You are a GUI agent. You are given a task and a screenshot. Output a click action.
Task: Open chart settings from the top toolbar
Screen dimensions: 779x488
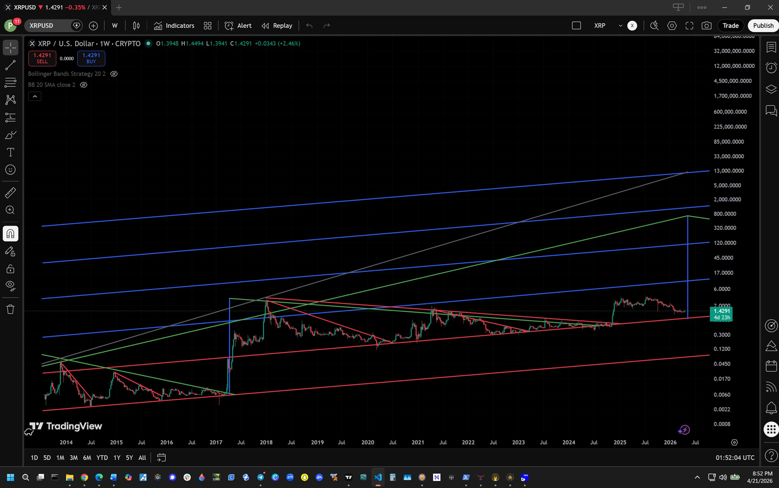coord(672,26)
